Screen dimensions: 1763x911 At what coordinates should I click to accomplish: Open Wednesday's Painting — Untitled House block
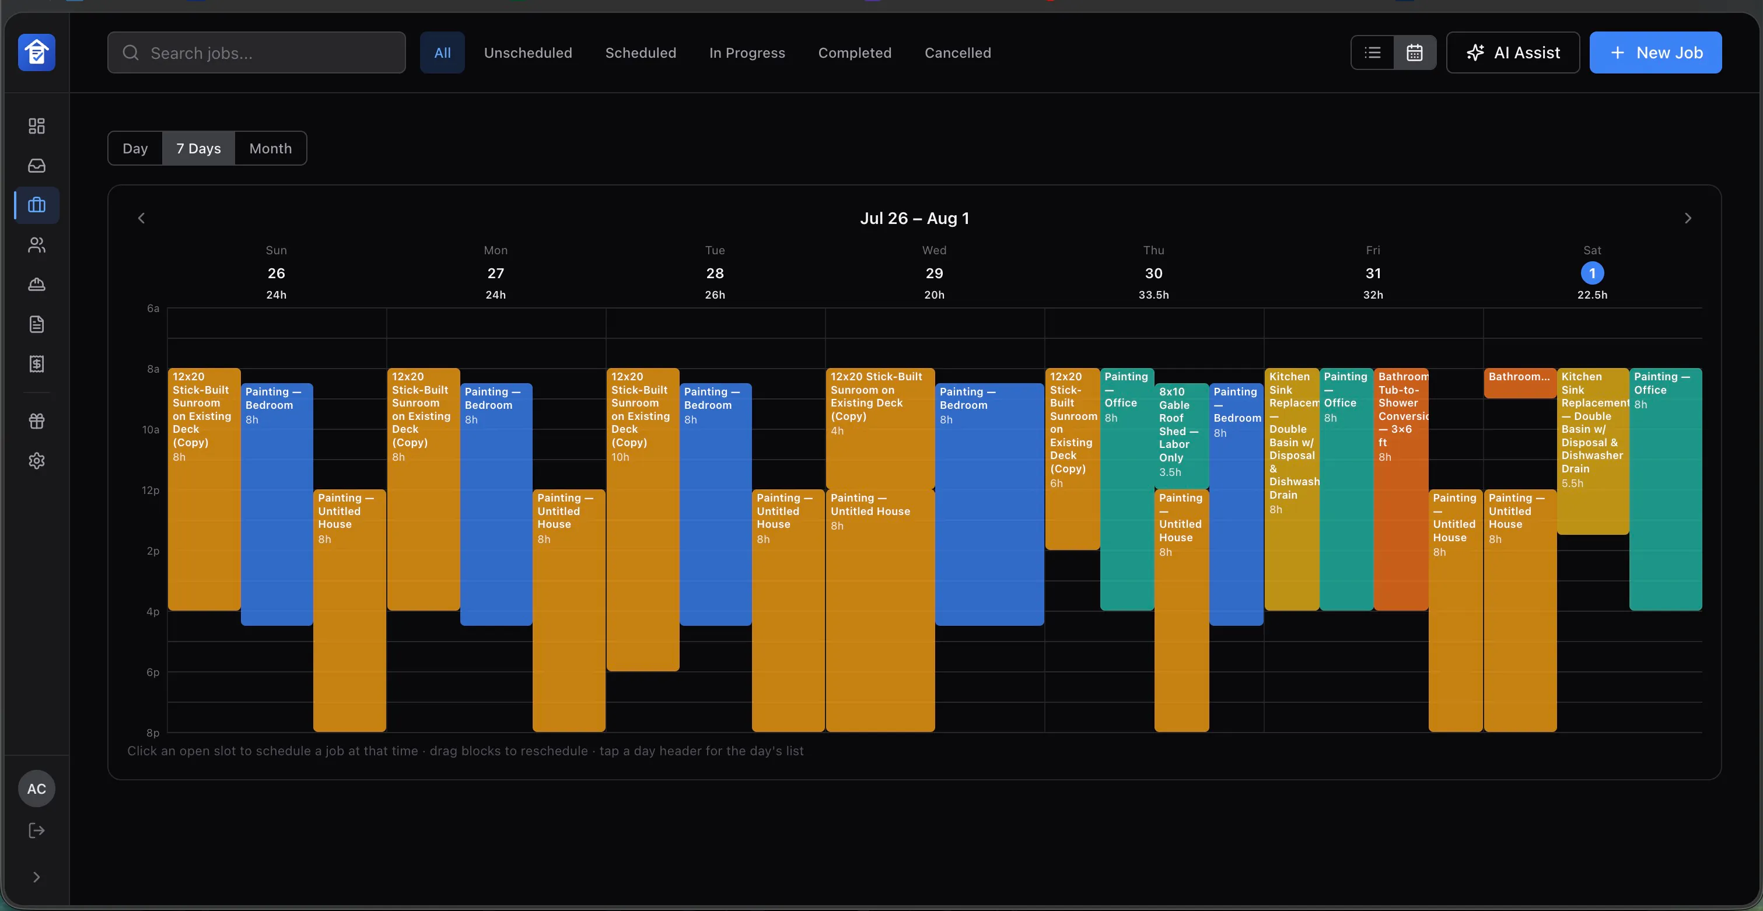pyautogui.click(x=880, y=611)
